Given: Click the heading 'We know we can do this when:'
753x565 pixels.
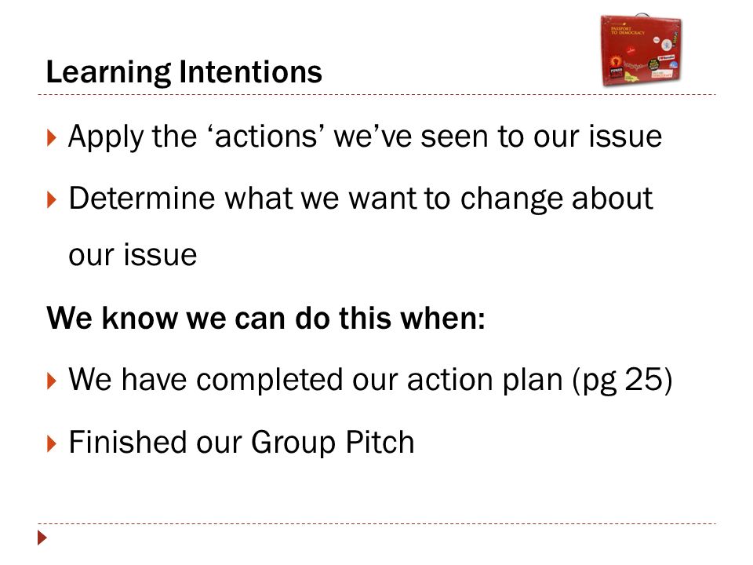Looking at the screenshot, I should (266, 318).
